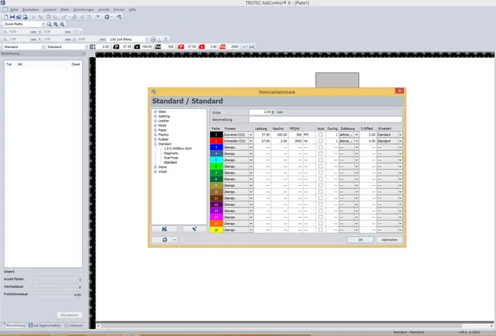Open the Zoom Platte dropdown

pos(42,24)
